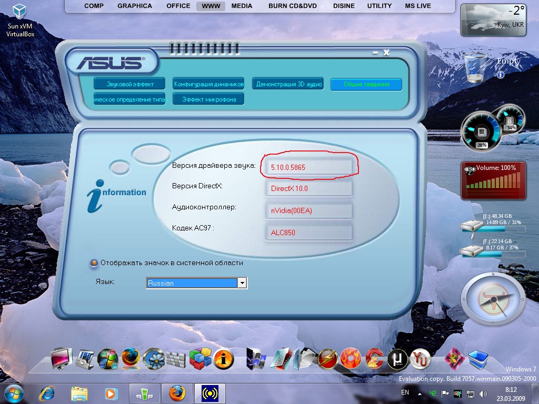Click the info icon below Empty bin label

coord(501,75)
